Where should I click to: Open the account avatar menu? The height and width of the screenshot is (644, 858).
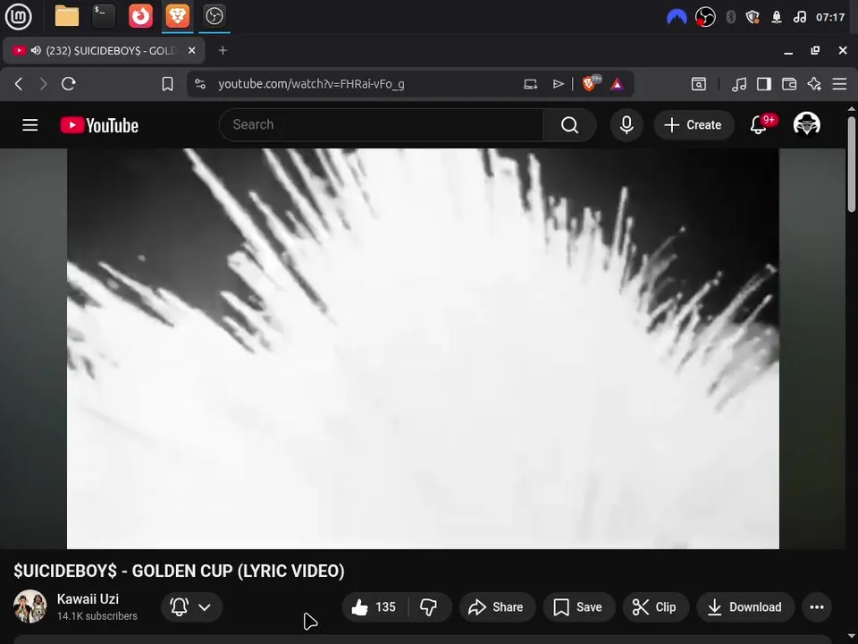(x=806, y=124)
